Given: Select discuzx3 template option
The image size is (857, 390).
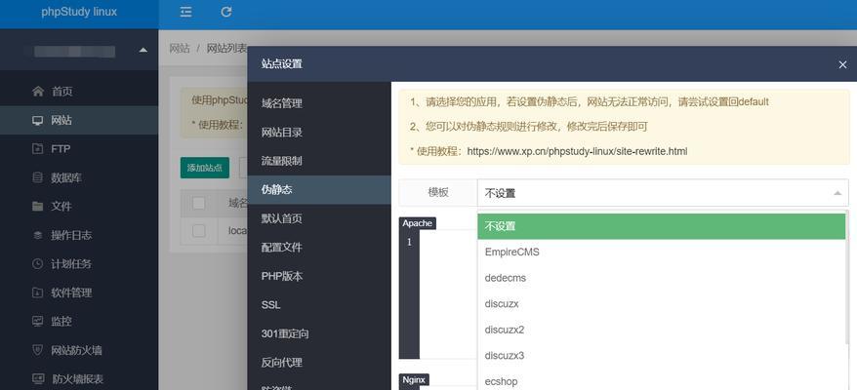Looking at the screenshot, I should pos(662,356).
